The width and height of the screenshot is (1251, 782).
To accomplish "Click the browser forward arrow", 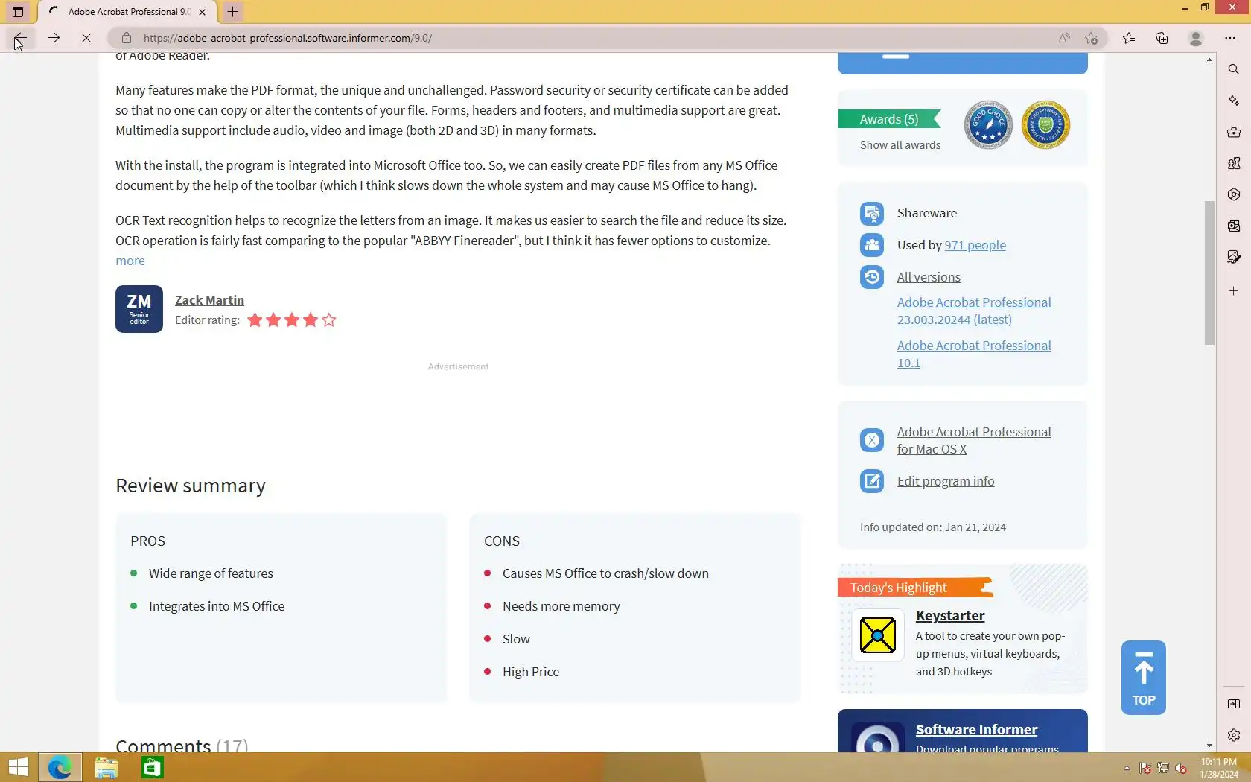I will pos(54,38).
